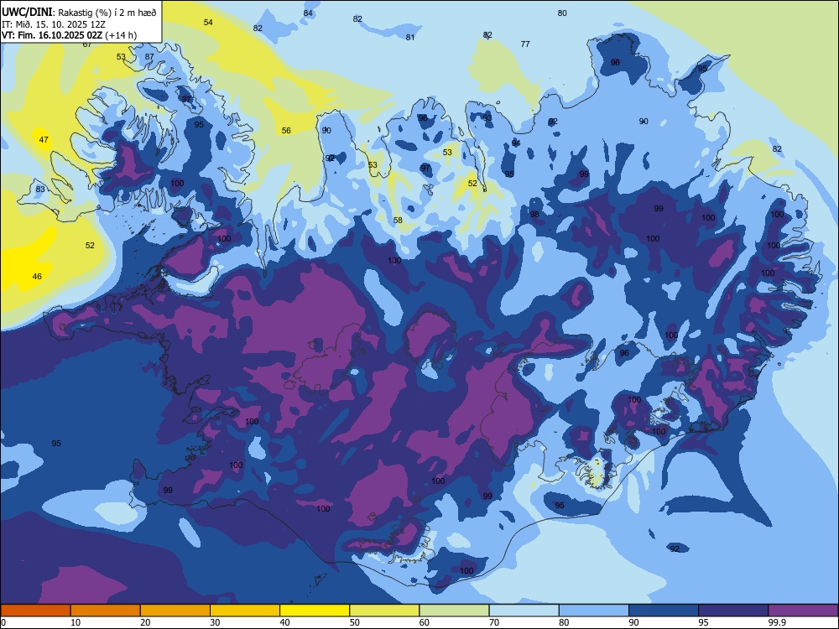Viewport: 839px width, 629px height.
Task: Select the 10–20 orange legend swatch
Action: click(x=106, y=611)
